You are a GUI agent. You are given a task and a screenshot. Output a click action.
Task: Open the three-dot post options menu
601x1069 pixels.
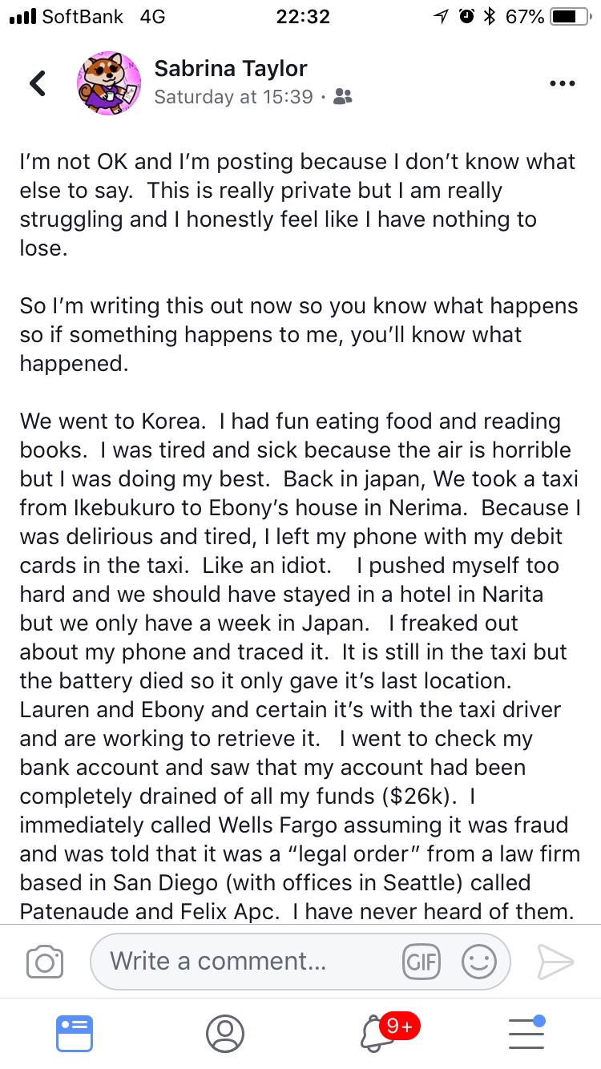click(561, 83)
